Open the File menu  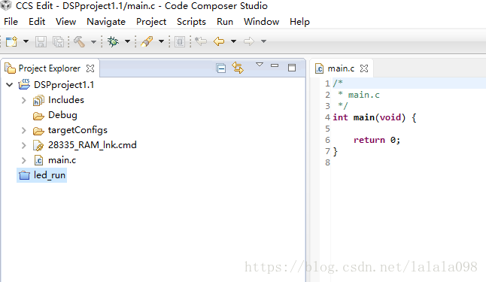click(x=11, y=22)
